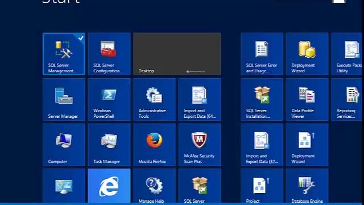Open Manage Help tile
Viewport: 364px width, 205px height.
point(154,186)
